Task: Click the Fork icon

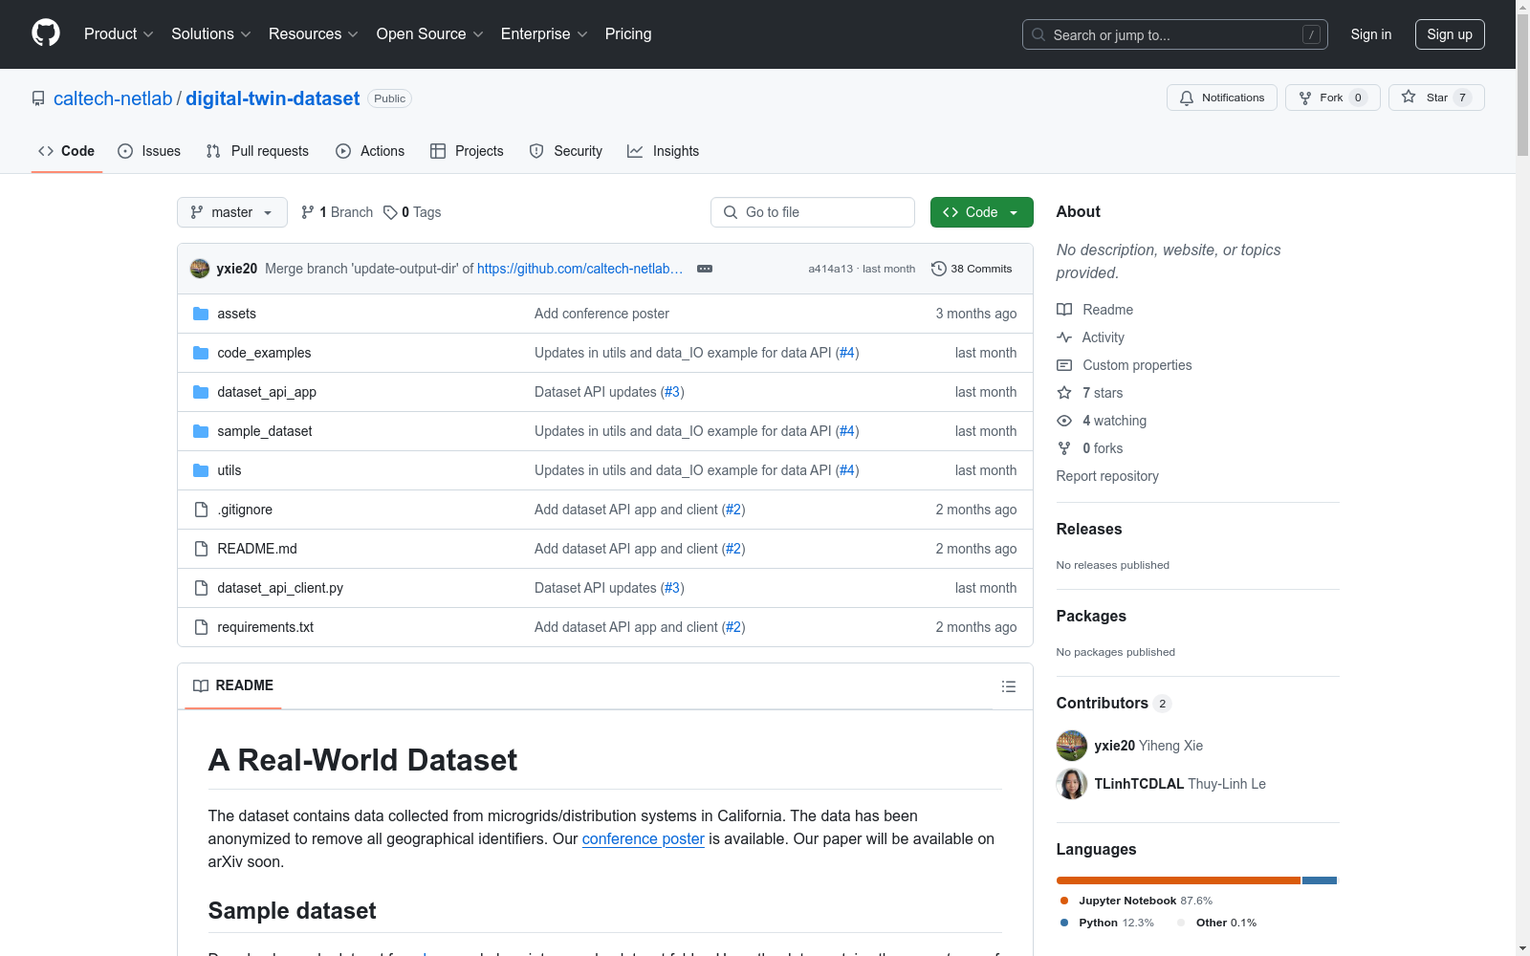Action: point(1305,98)
